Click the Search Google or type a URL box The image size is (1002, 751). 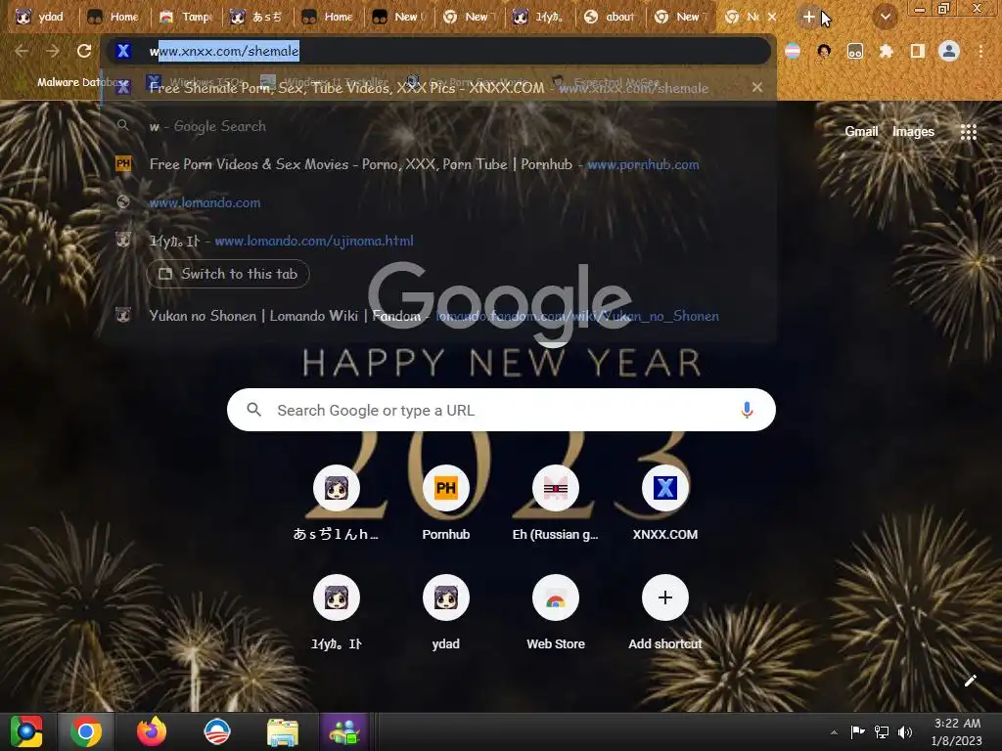(x=501, y=410)
